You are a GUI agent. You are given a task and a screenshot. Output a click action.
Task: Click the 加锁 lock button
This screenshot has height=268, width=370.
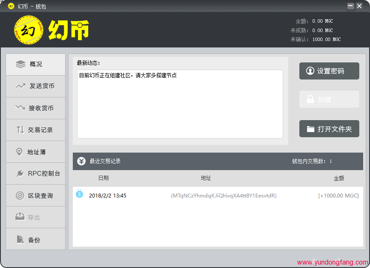pos(329,99)
